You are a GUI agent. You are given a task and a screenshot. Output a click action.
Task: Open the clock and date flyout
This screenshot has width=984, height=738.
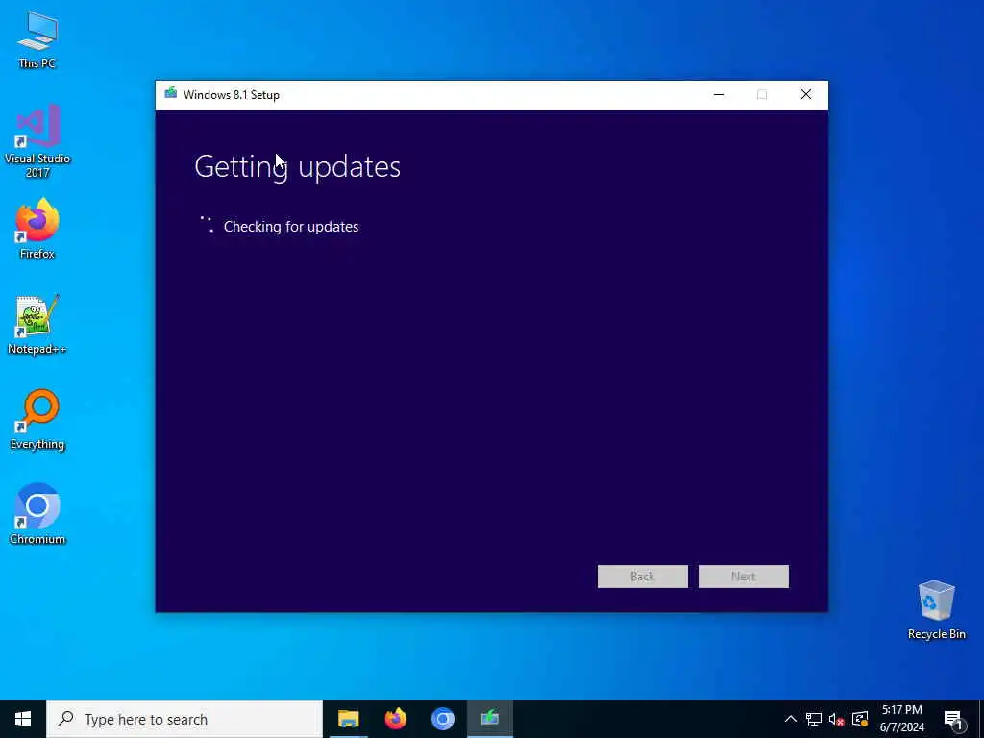[x=901, y=719]
